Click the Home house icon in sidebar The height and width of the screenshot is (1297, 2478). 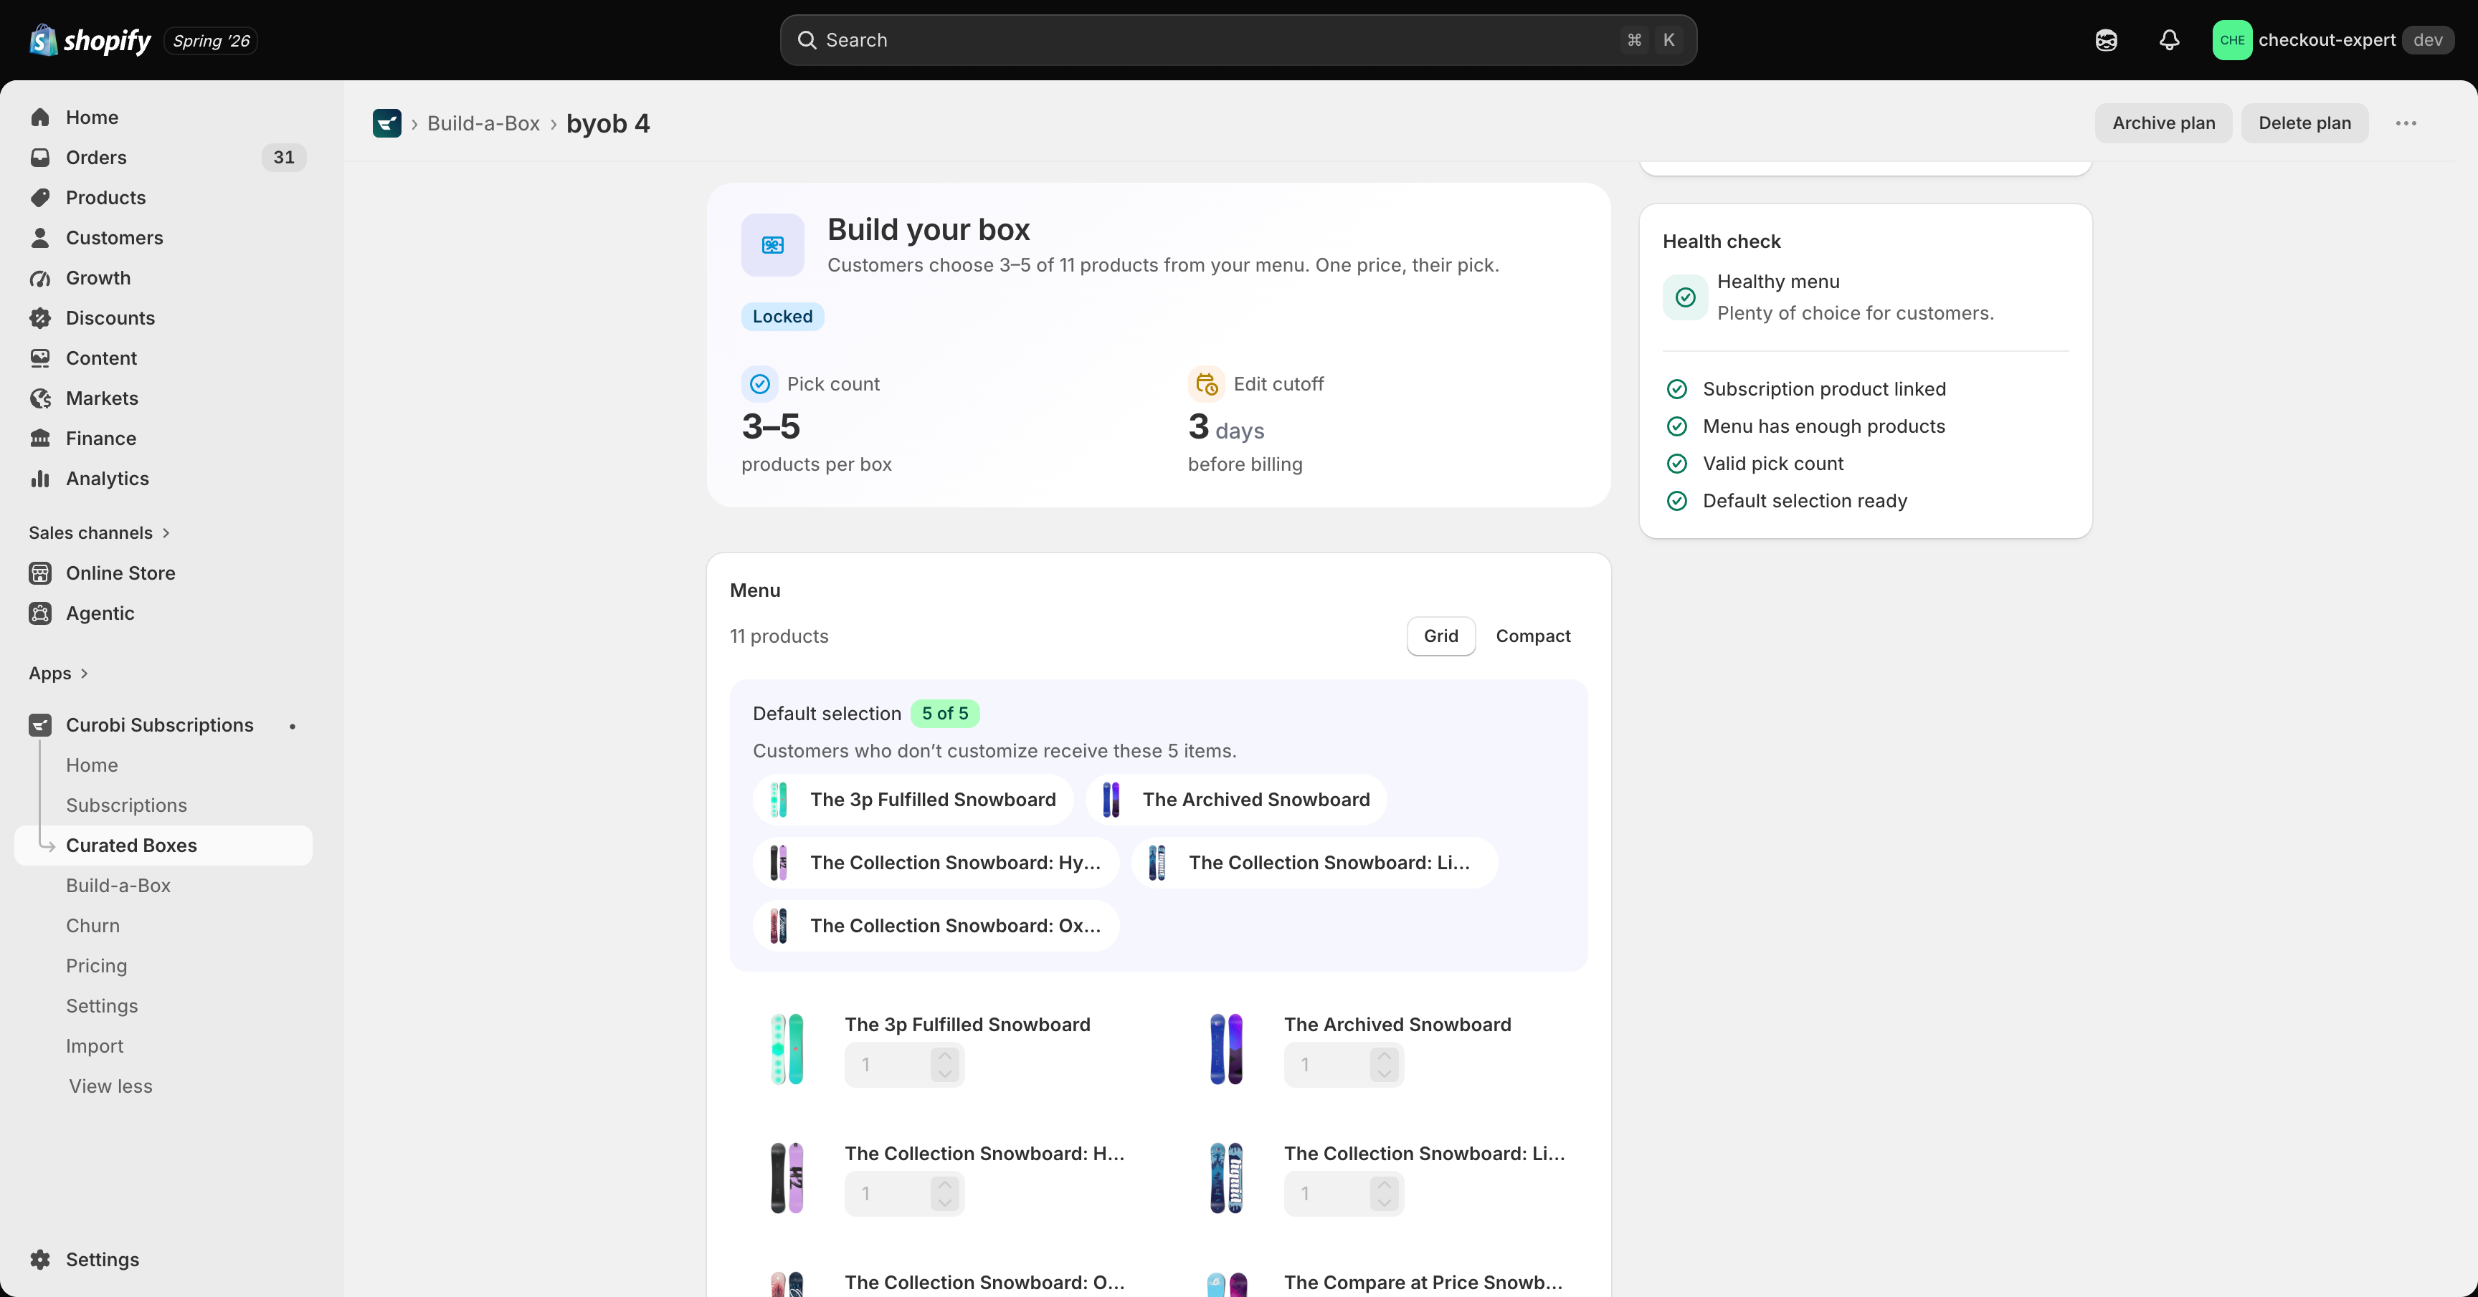pos(40,118)
